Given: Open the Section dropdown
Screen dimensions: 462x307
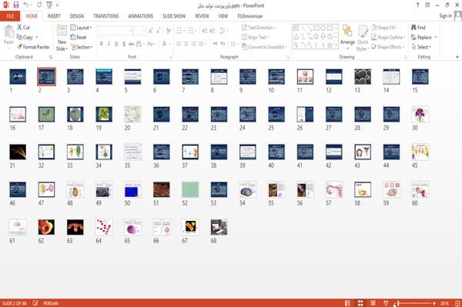Looking at the screenshot, I should coord(82,47).
